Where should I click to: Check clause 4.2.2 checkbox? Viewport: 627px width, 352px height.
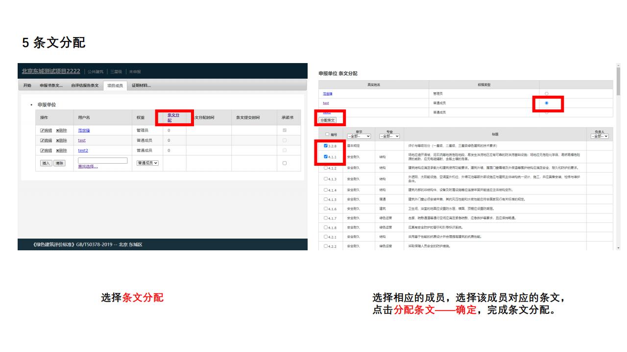click(x=326, y=246)
